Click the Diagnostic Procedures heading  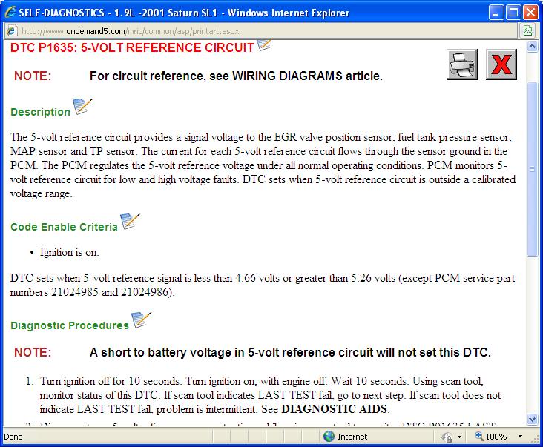click(x=70, y=325)
